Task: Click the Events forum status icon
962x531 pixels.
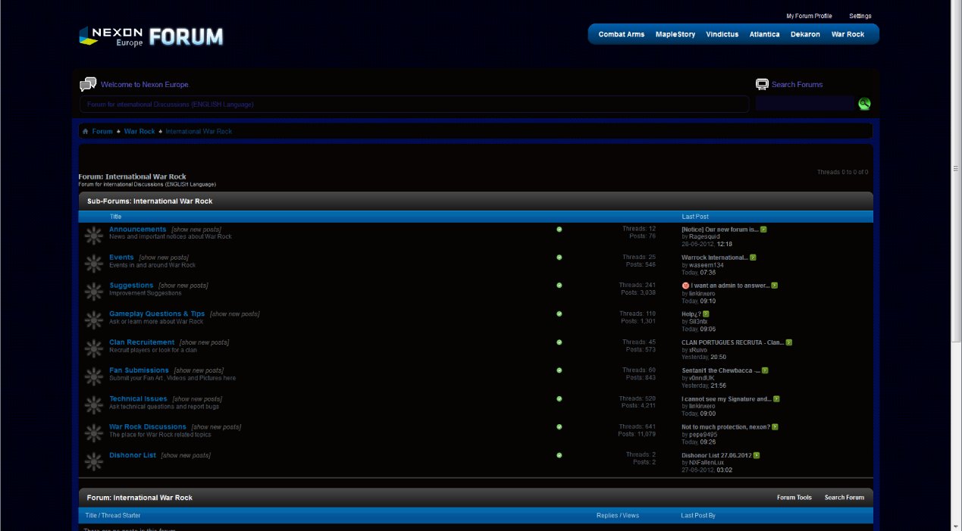Action: [x=94, y=264]
